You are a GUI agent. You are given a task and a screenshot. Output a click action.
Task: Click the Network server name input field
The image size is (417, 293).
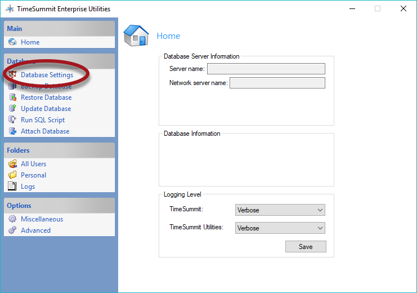pyautogui.click(x=277, y=83)
